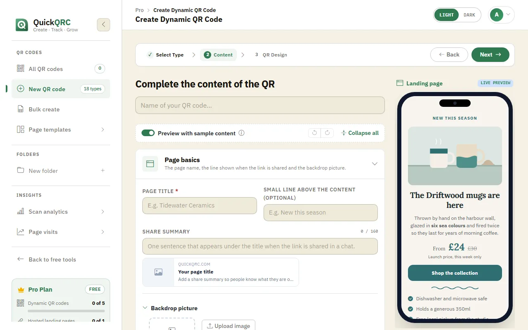Click the mugs image in phone preview

(x=455, y=156)
